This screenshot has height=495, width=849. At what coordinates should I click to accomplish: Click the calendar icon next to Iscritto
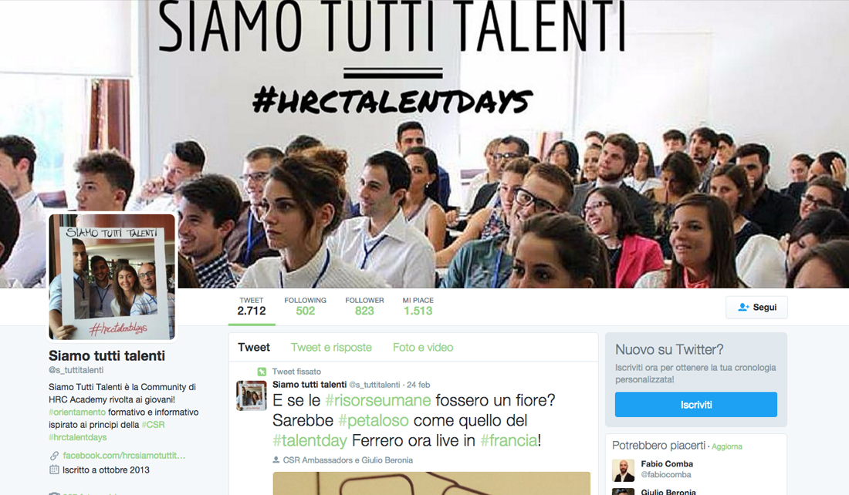tap(54, 470)
